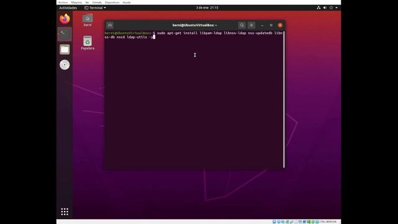This screenshot has width=398, height=224.
Task: Click the new tab icon in terminal header
Action: (110, 25)
